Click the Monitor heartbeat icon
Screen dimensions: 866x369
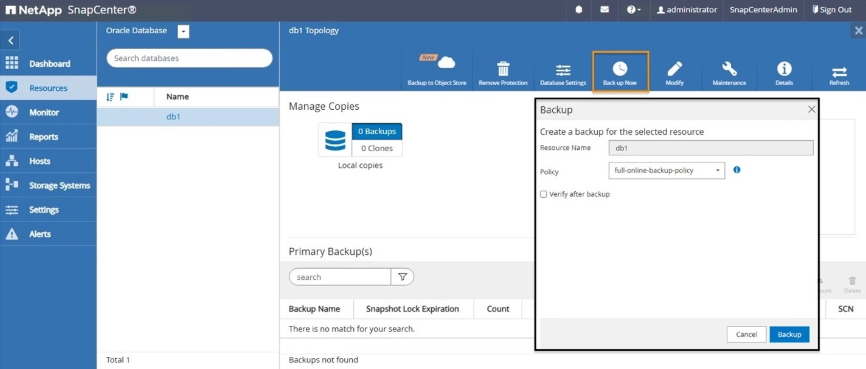click(12, 112)
